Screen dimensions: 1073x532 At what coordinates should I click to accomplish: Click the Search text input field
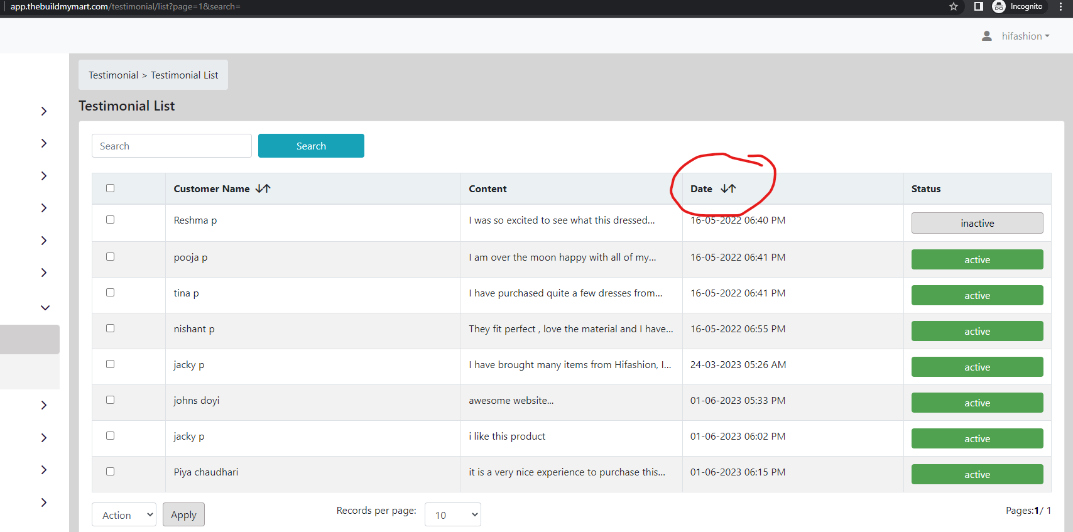click(x=172, y=146)
